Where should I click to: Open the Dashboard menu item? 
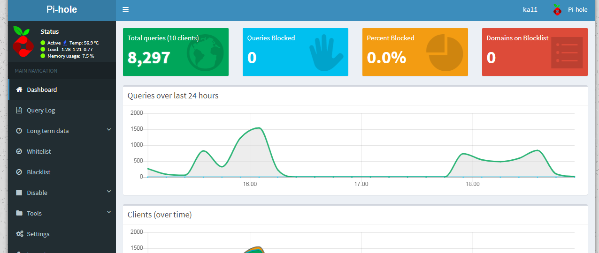coord(62,89)
